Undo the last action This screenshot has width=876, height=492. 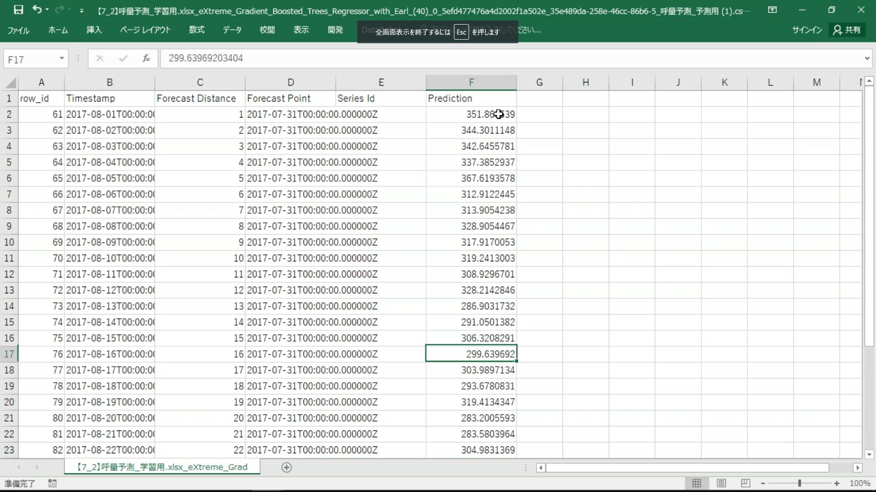pos(37,10)
